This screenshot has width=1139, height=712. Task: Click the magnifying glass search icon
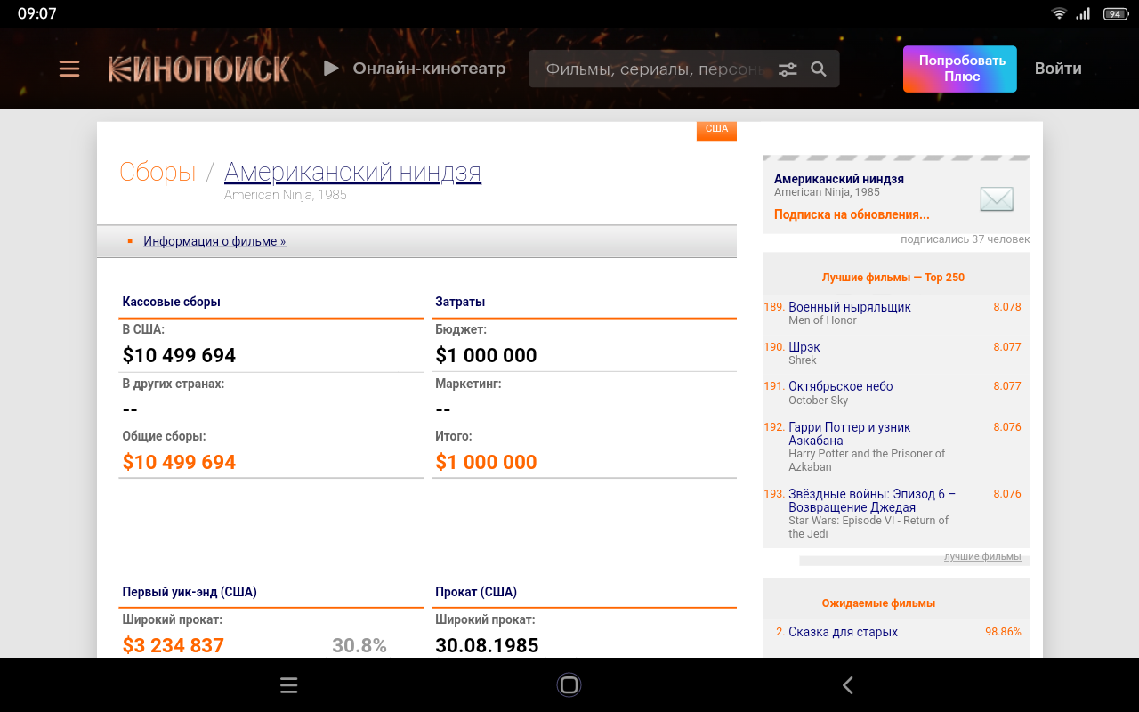(x=819, y=69)
